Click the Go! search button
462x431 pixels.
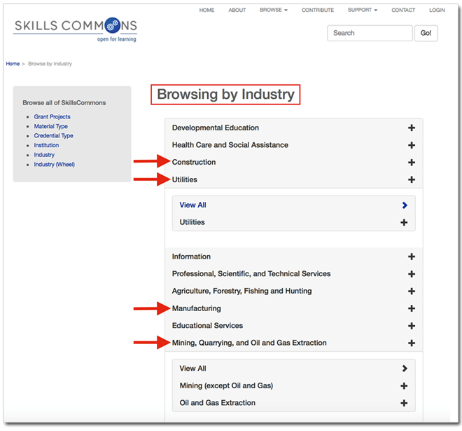(x=426, y=33)
